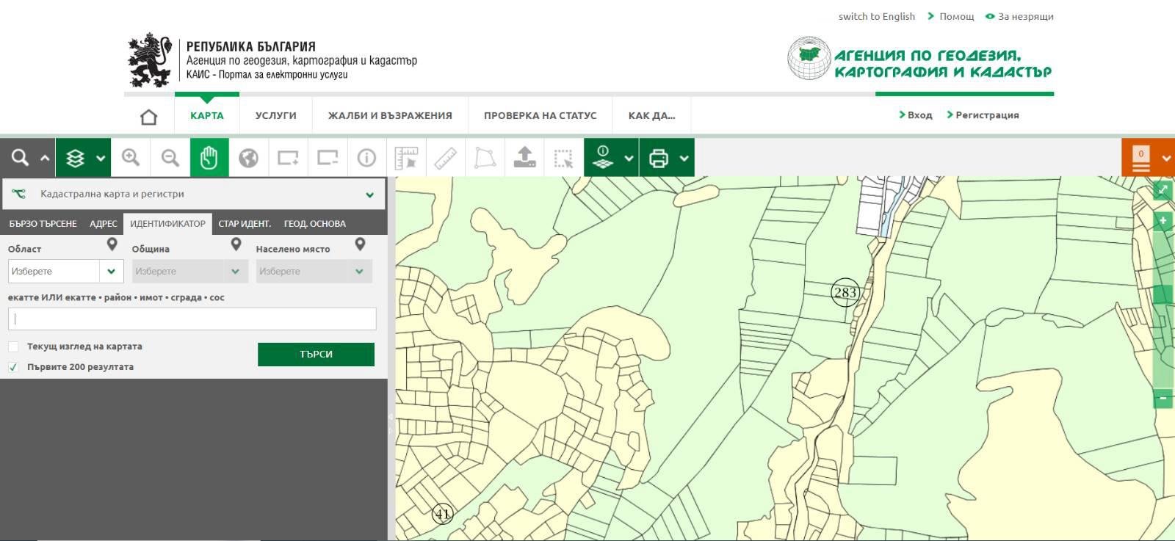Screen dimensions: 1175x541
Task: Toggle 'Първите 200 резултата' checkbox
Action: [x=13, y=367]
